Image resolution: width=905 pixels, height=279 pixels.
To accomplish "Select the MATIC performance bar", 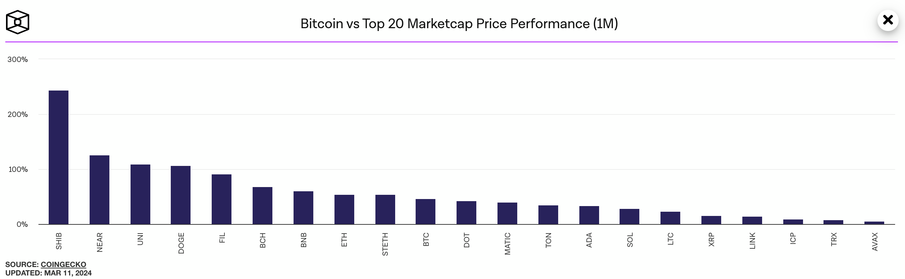I will click(x=507, y=213).
